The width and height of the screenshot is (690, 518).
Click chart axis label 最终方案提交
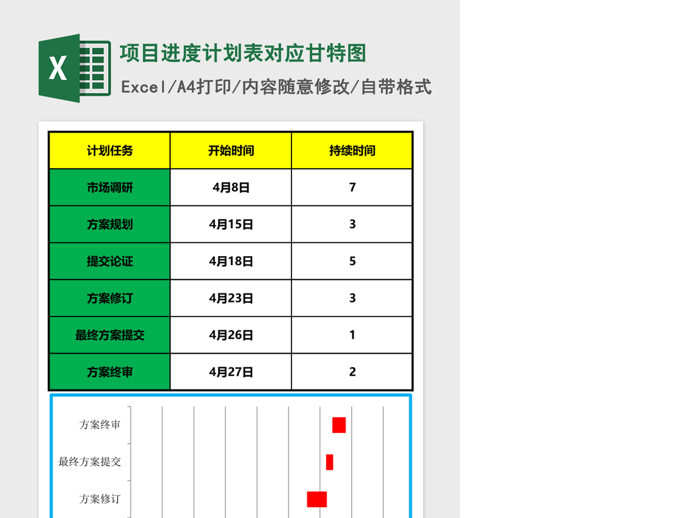90,462
